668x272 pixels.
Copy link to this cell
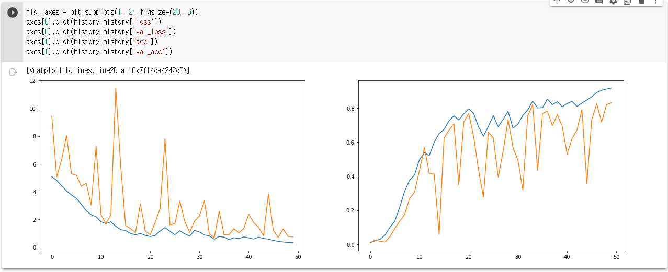click(585, 2)
